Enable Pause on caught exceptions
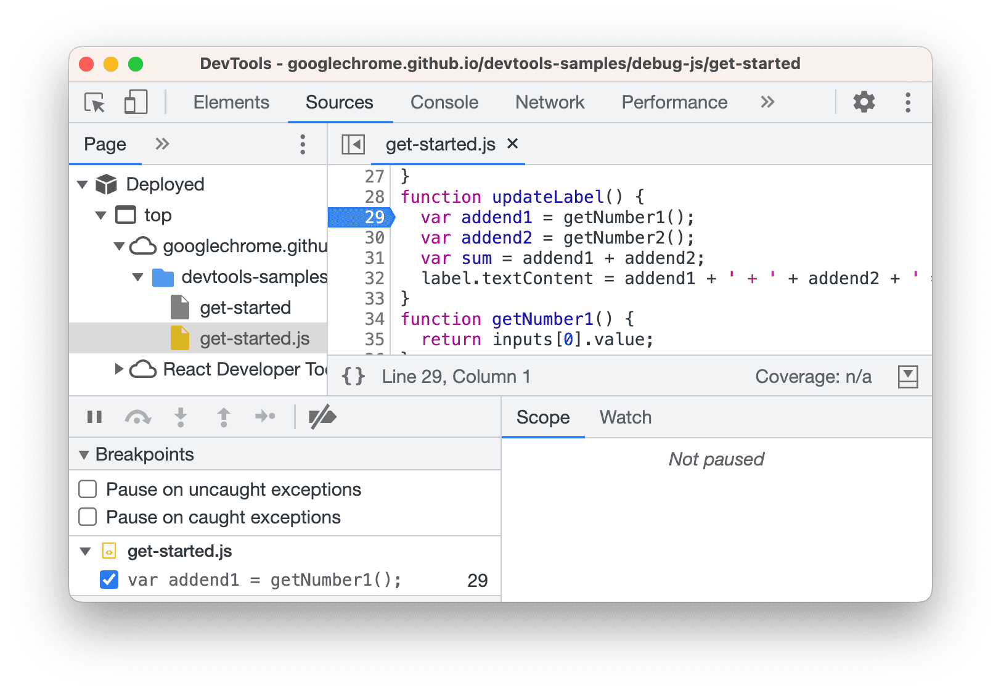 point(87,517)
